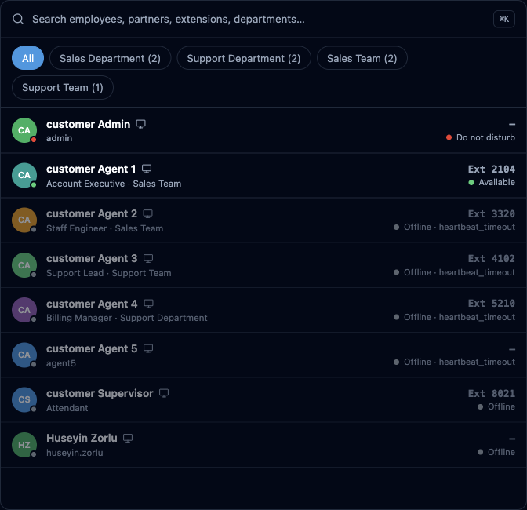The width and height of the screenshot is (527, 510).
Task: Click monitor icon beside customer Supervisor
Action: (164, 393)
